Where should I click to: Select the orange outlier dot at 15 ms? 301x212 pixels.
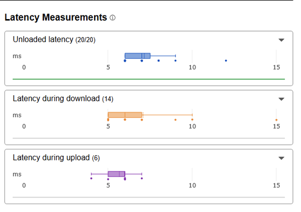point(276,120)
